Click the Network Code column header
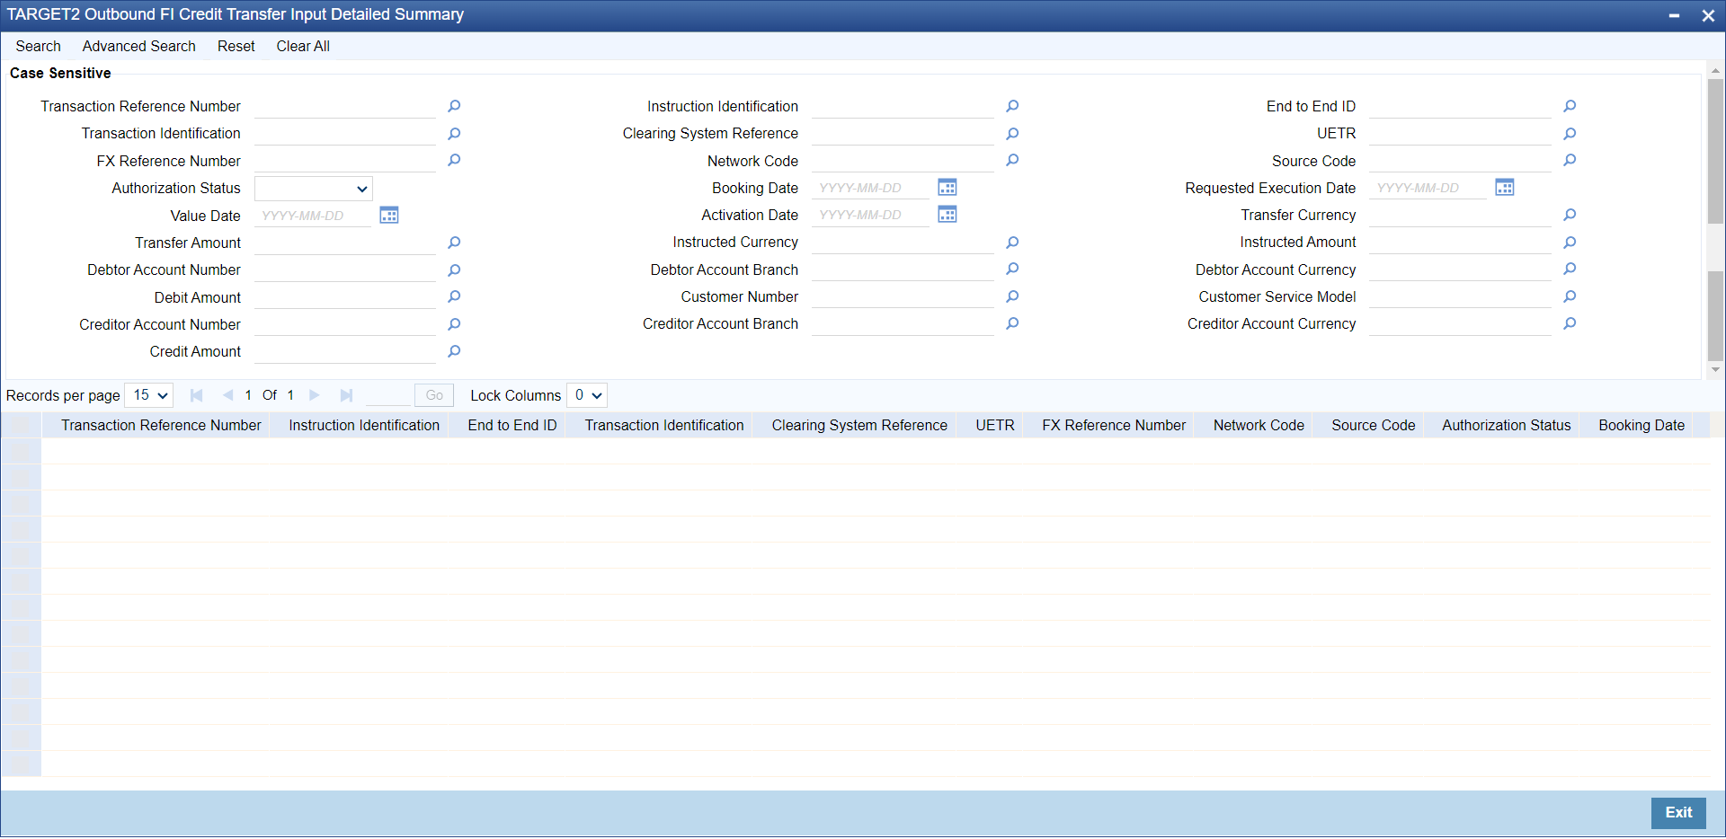 [1259, 426]
